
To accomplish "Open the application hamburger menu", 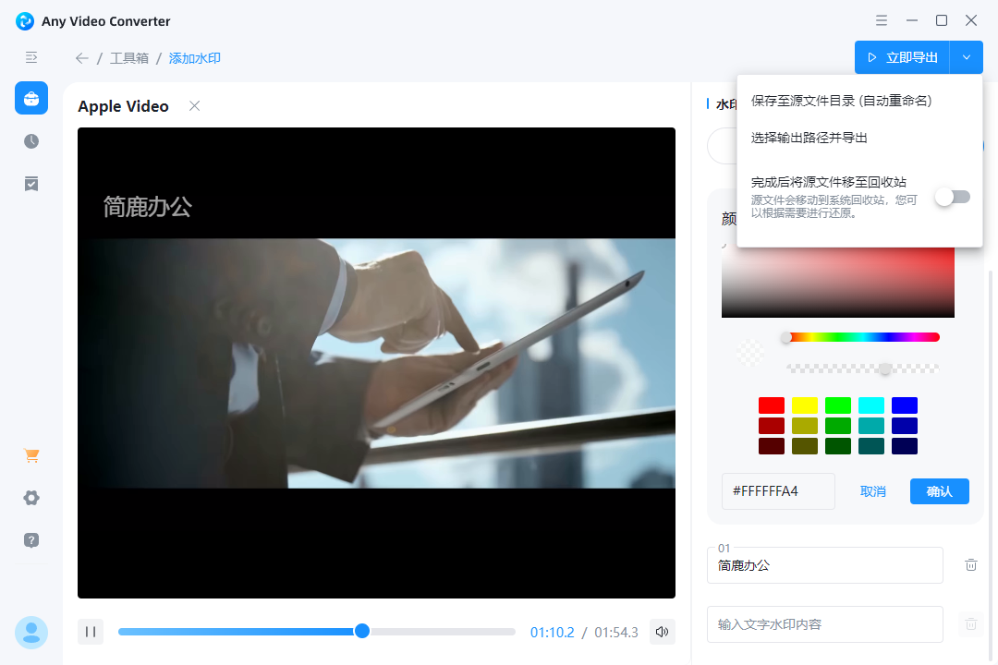I will pos(882,20).
